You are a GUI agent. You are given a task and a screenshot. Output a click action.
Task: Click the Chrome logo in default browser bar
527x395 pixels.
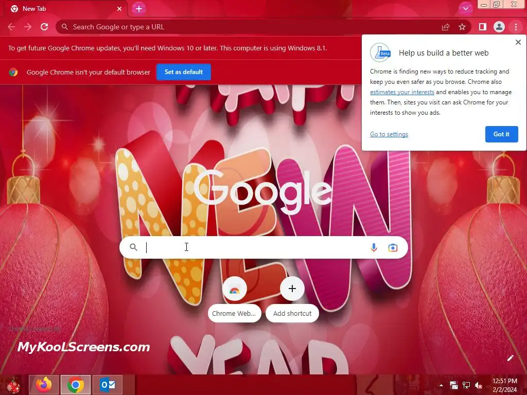(x=13, y=72)
